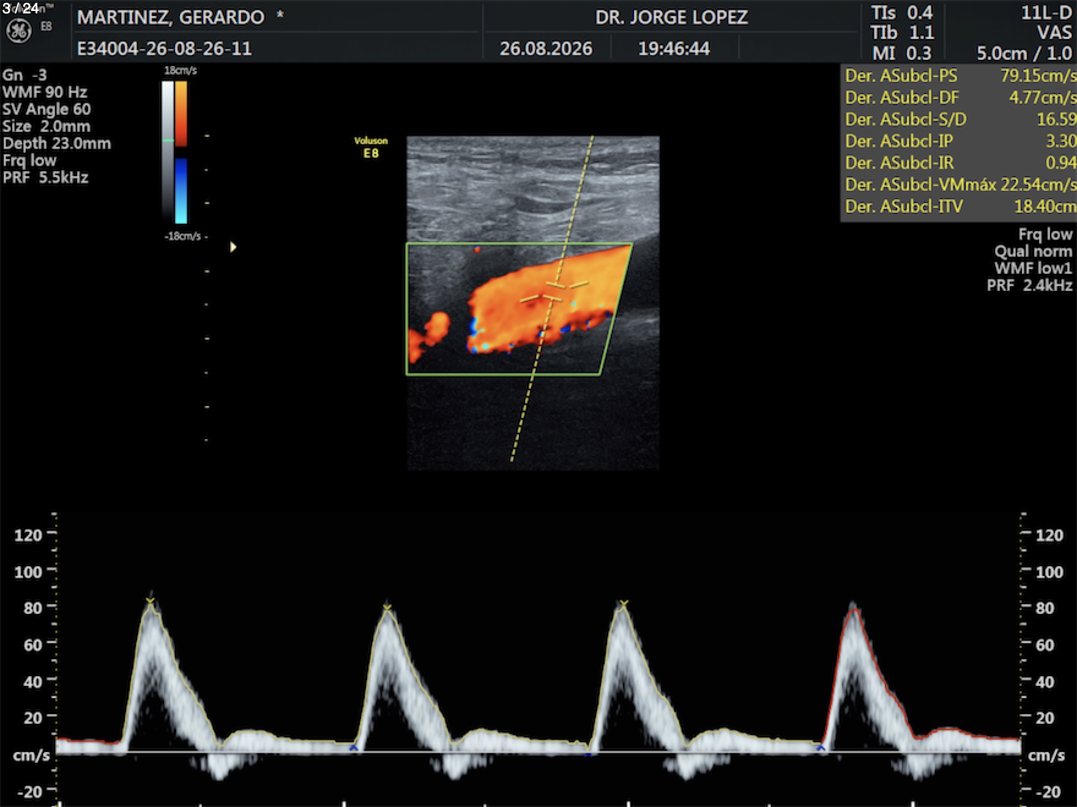Select the Der. ASubcl-IR measurement row
The width and height of the screenshot is (1077, 807).
coord(960,163)
